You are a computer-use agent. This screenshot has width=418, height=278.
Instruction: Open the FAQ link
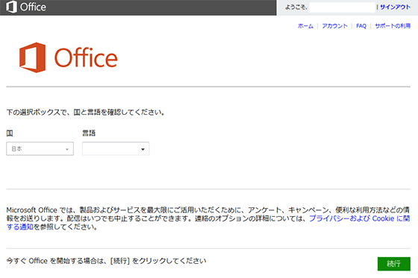pyautogui.click(x=361, y=26)
